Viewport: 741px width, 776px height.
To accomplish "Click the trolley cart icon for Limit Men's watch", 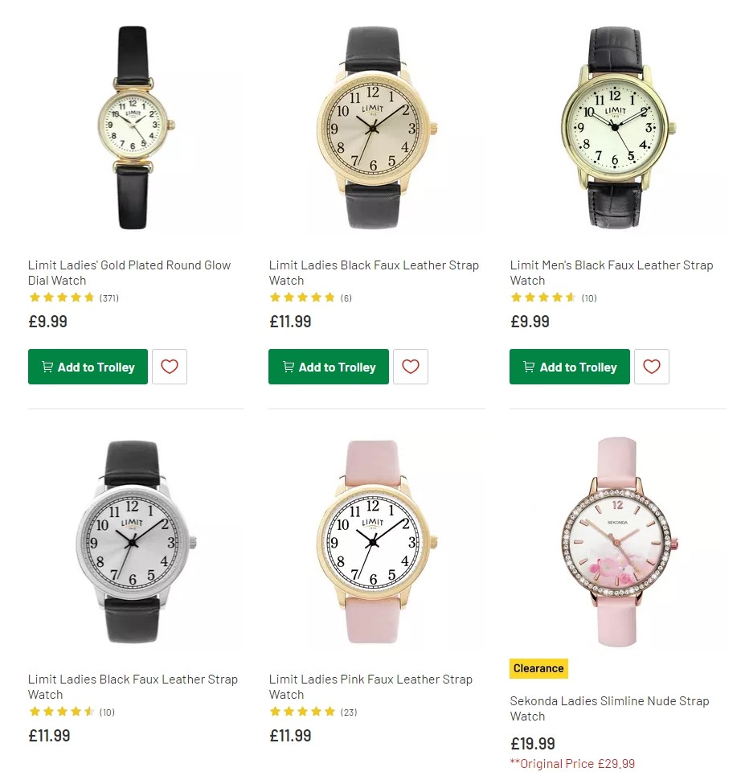I will click(x=529, y=367).
